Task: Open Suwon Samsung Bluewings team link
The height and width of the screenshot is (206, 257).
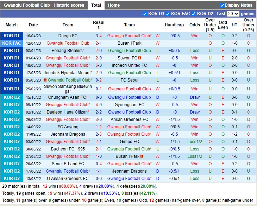Action: coord(68,89)
